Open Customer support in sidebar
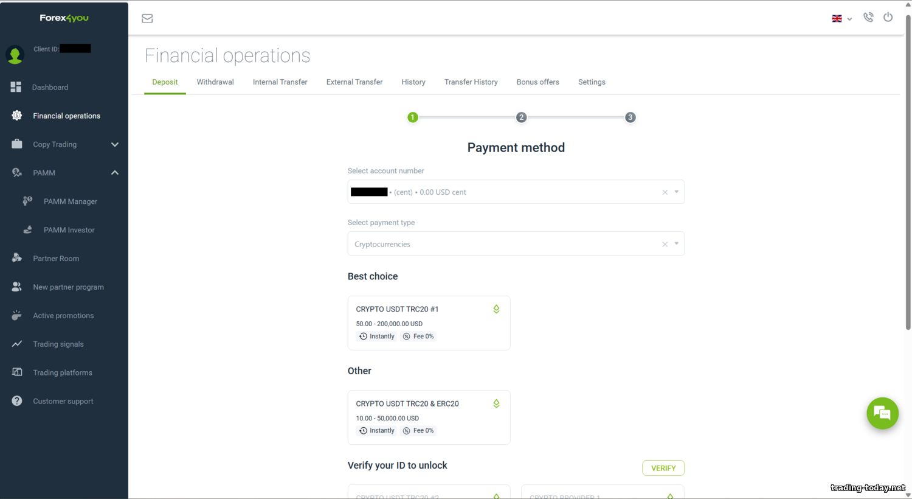This screenshot has width=912, height=499. pos(63,401)
